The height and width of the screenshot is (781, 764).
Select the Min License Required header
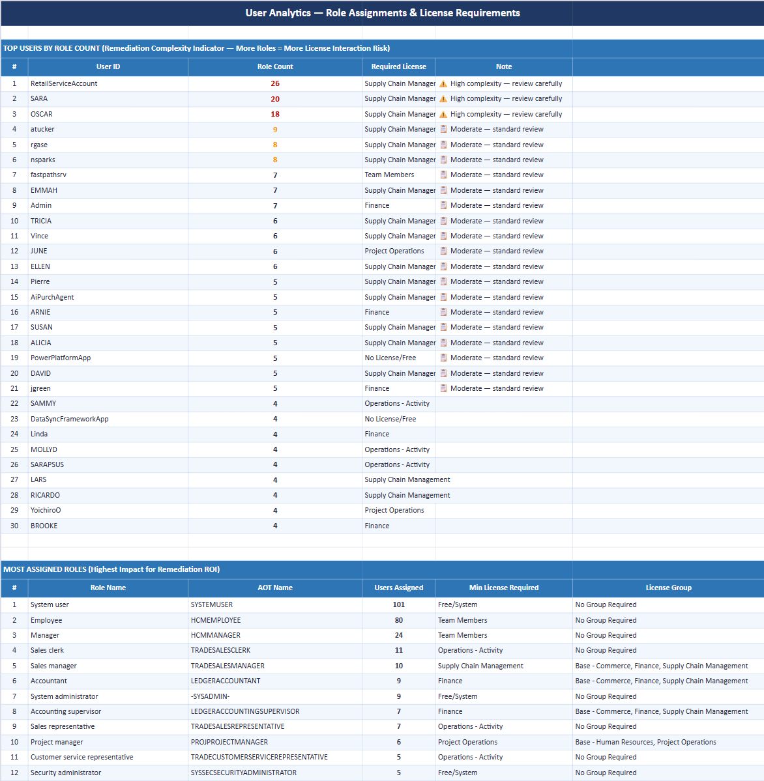point(504,588)
